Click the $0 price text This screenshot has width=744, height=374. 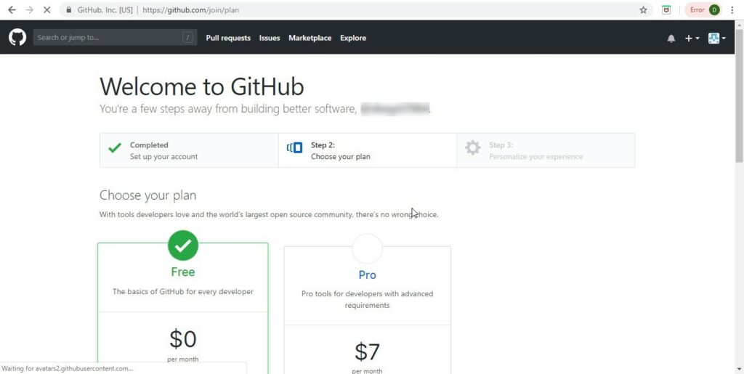pos(182,339)
